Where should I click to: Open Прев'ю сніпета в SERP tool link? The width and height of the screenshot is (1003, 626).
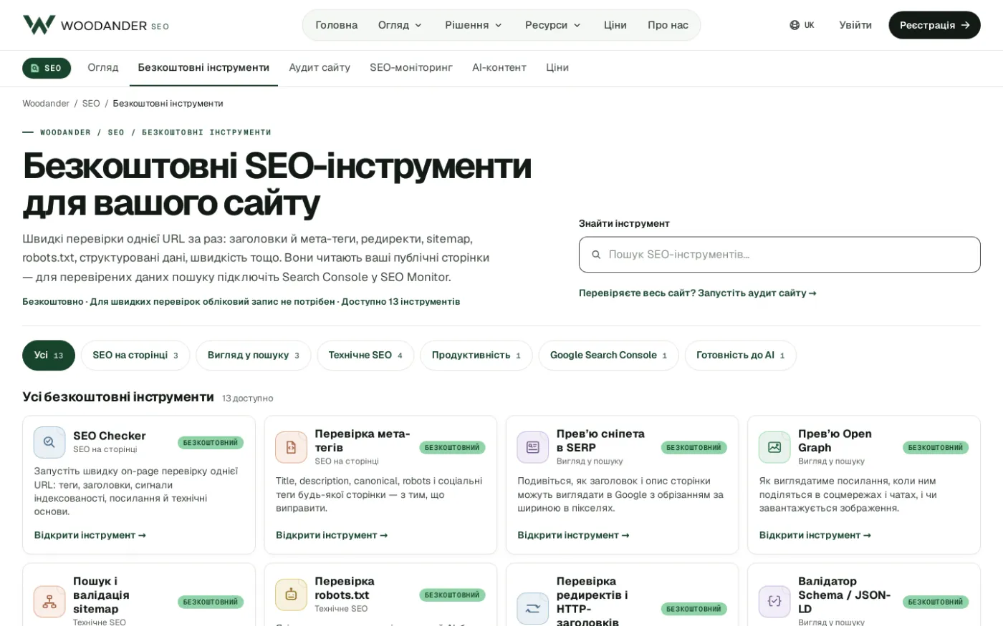[573, 535]
